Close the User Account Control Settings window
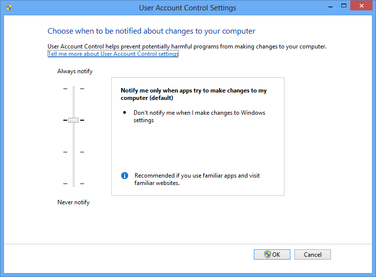Screen dimensions: 376x277 pyautogui.click(x=361, y=6)
